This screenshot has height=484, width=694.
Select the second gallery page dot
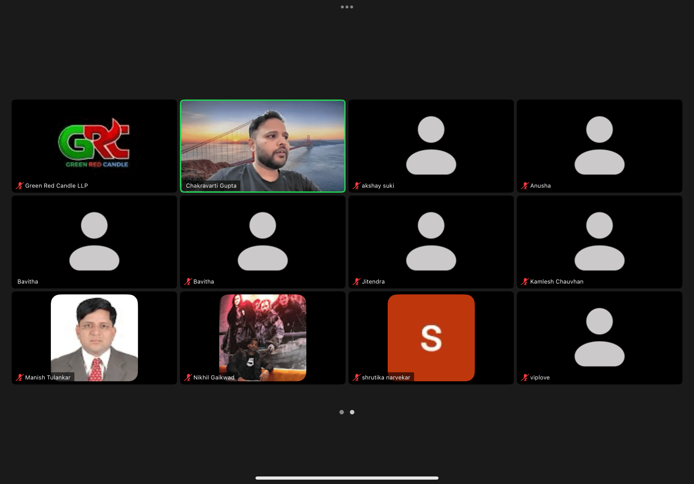tap(352, 412)
